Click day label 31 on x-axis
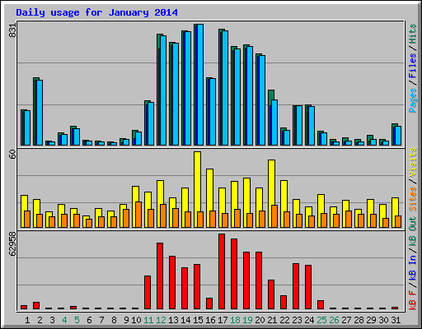Screen dimensions: 422x329 (x=396, y=320)
